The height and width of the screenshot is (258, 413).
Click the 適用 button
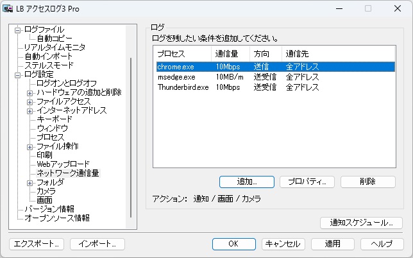pyautogui.click(x=333, y=244)
